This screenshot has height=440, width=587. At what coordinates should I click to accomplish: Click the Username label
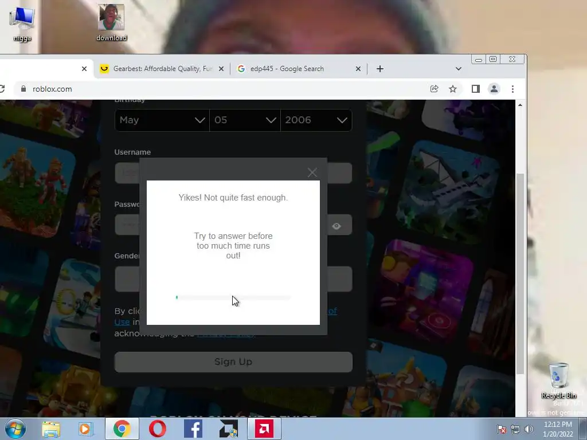coord(132,152)
